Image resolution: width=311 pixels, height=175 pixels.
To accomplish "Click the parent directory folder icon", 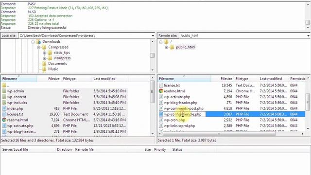I will [4, 86].
